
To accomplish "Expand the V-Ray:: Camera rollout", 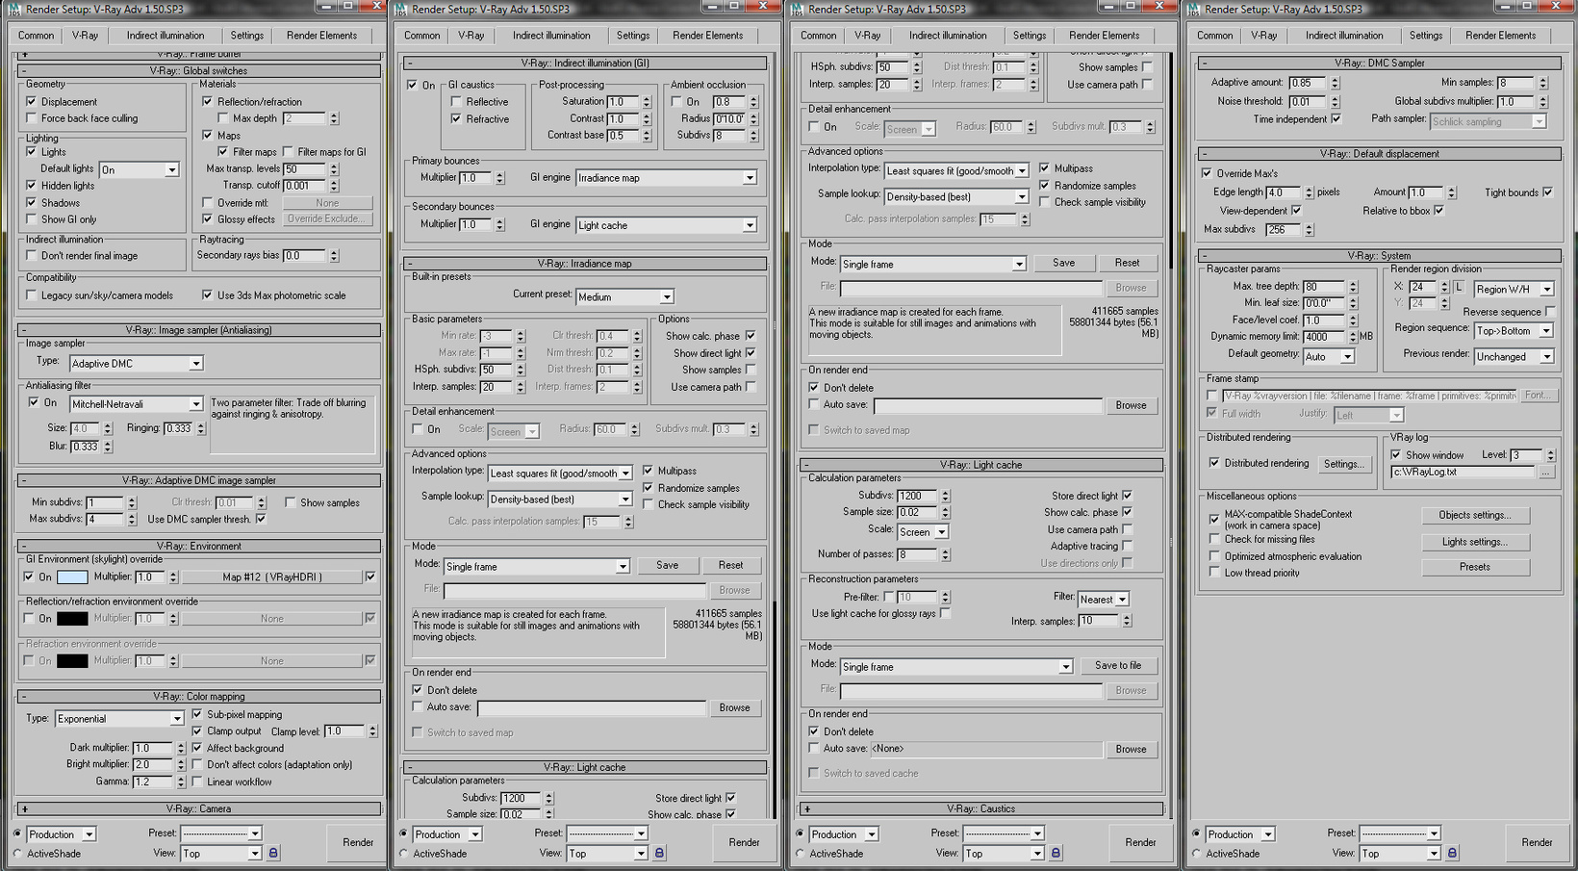I will point(199,809).
